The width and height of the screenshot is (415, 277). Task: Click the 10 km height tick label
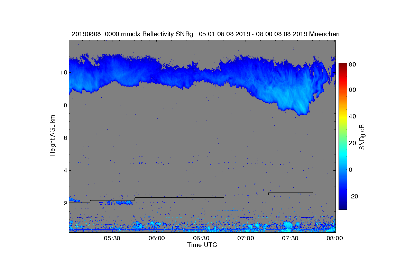click(63, 73)
